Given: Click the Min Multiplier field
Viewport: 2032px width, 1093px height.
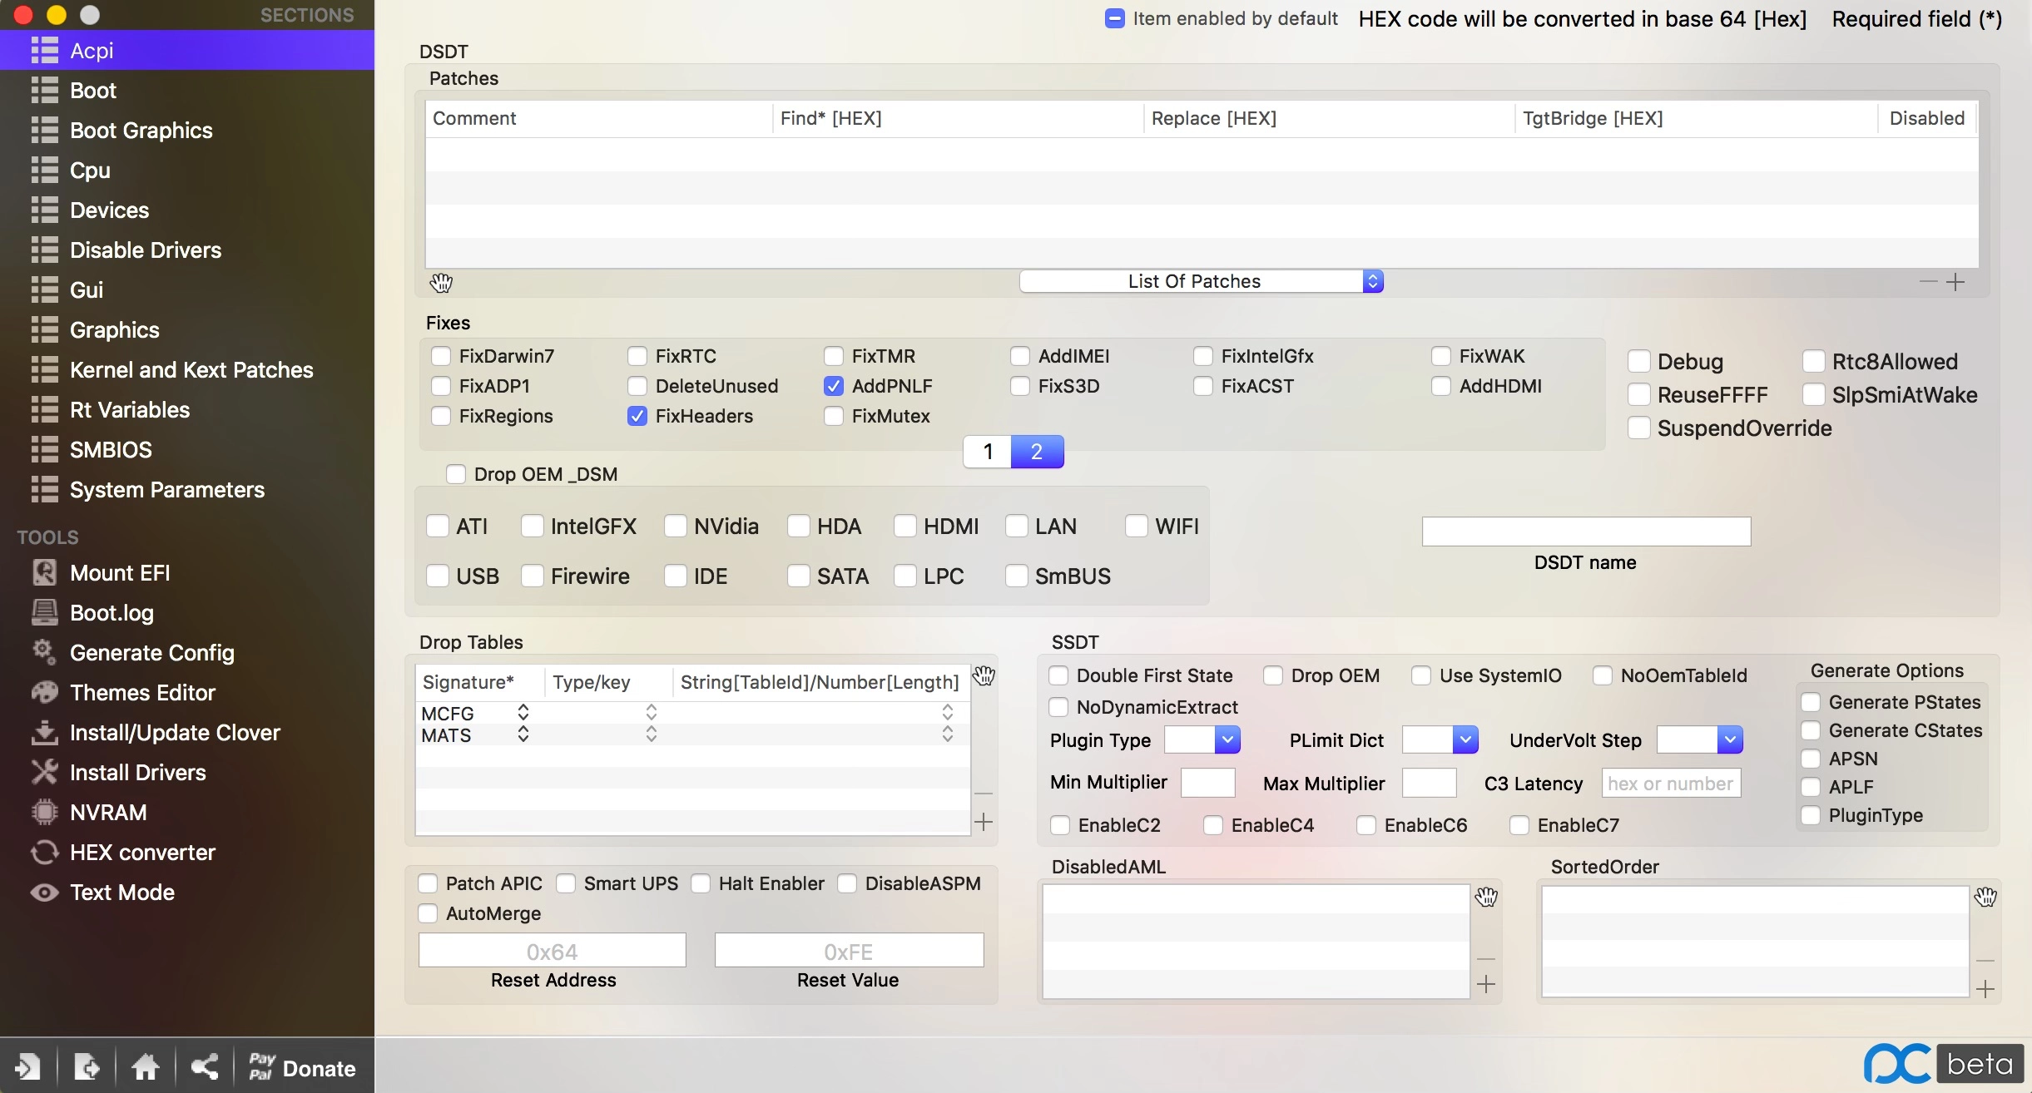Looking at the screenshot, I should pos(1208,783).
